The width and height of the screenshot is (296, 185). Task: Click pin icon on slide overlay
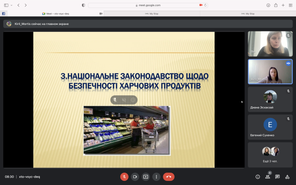(x=115, y=99)
